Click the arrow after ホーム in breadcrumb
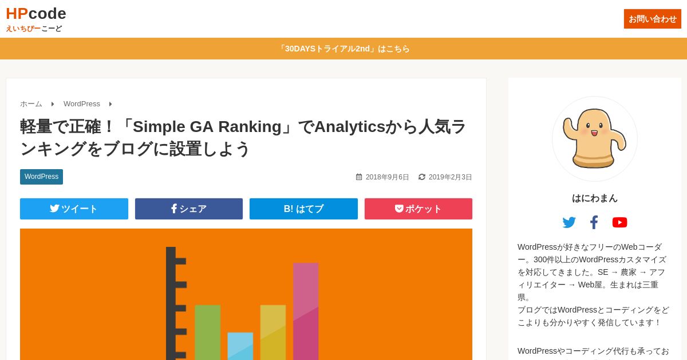This screenshot has width=687, height=360. (53, 104)
